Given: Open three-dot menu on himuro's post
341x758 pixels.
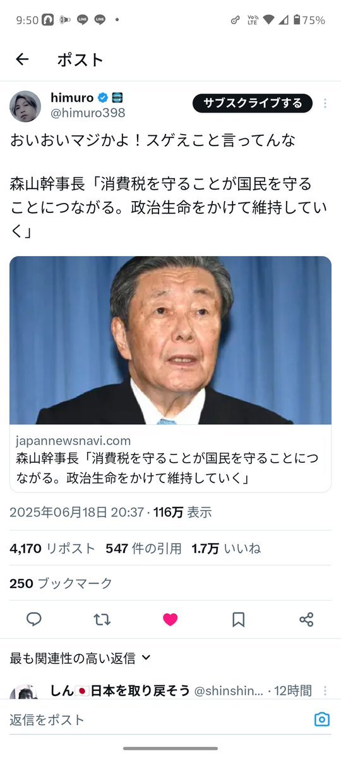Looking at the screenshot, I should tap(325, 104).
